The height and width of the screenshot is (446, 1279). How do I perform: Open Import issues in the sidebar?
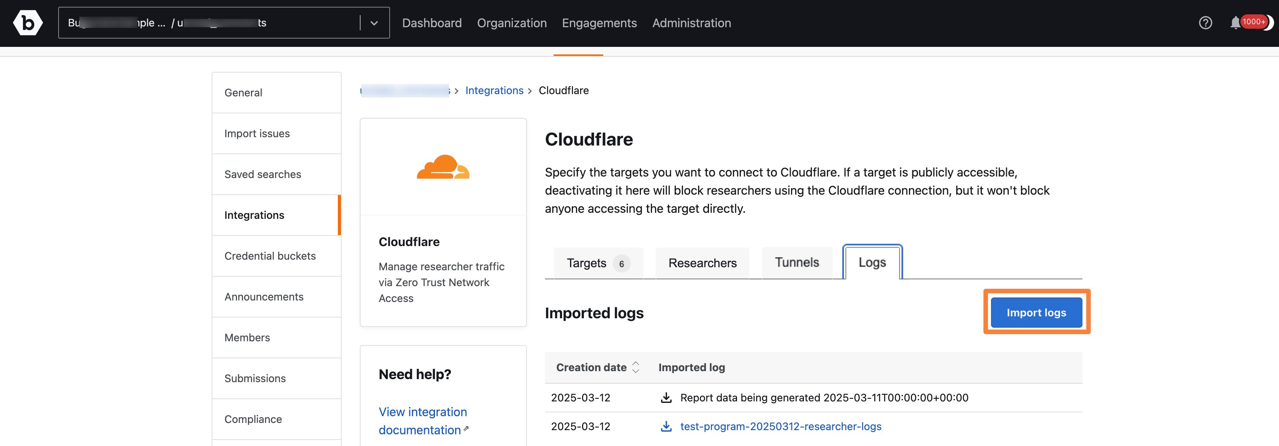(x=277, y=133)
